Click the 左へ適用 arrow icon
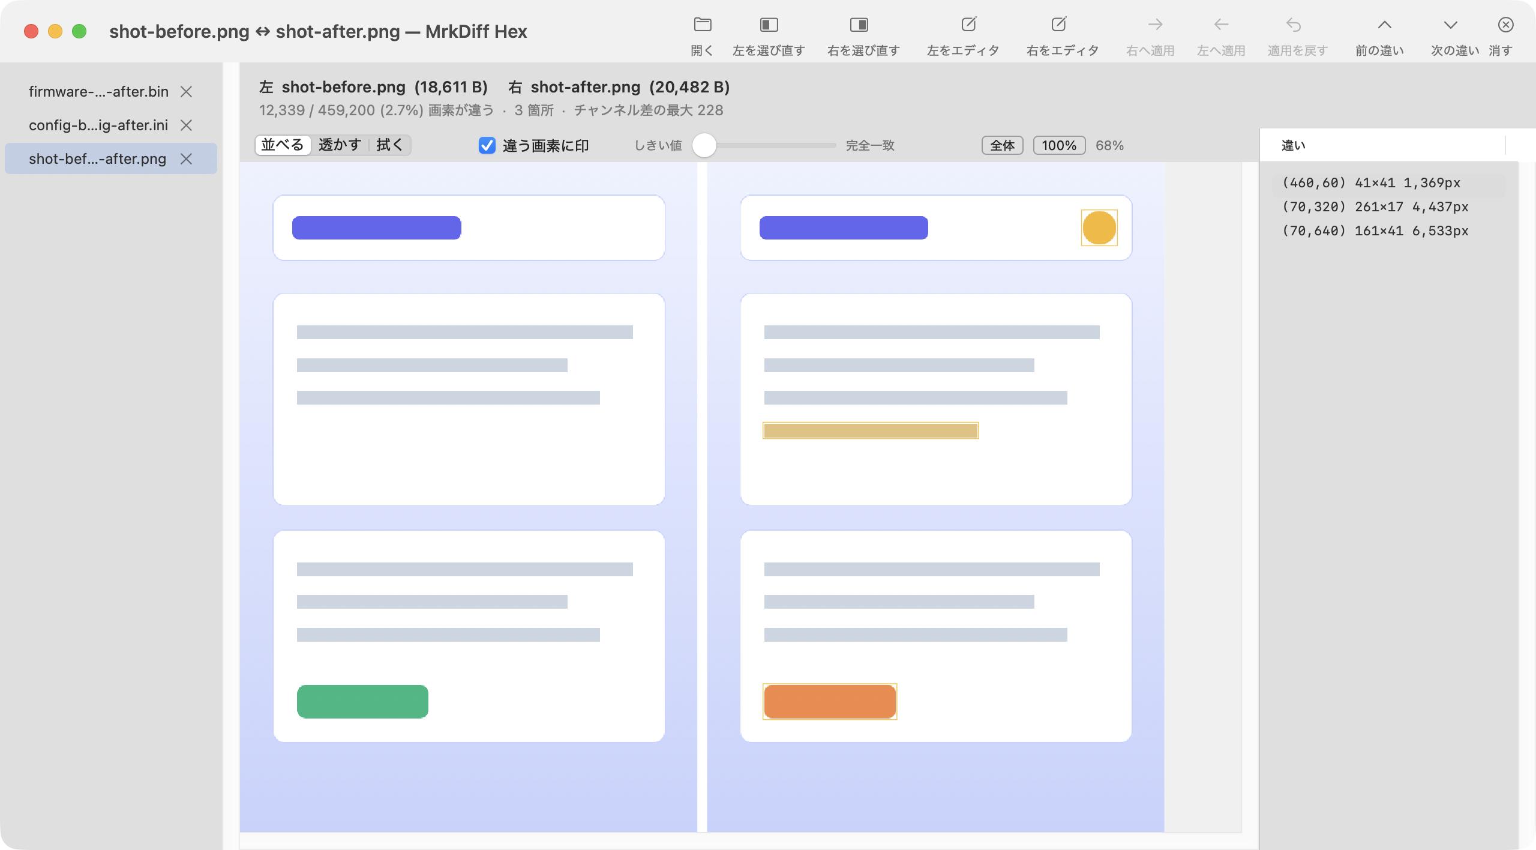The image size is (1536, 850). pyautogui.click(x=1221, y=25)
